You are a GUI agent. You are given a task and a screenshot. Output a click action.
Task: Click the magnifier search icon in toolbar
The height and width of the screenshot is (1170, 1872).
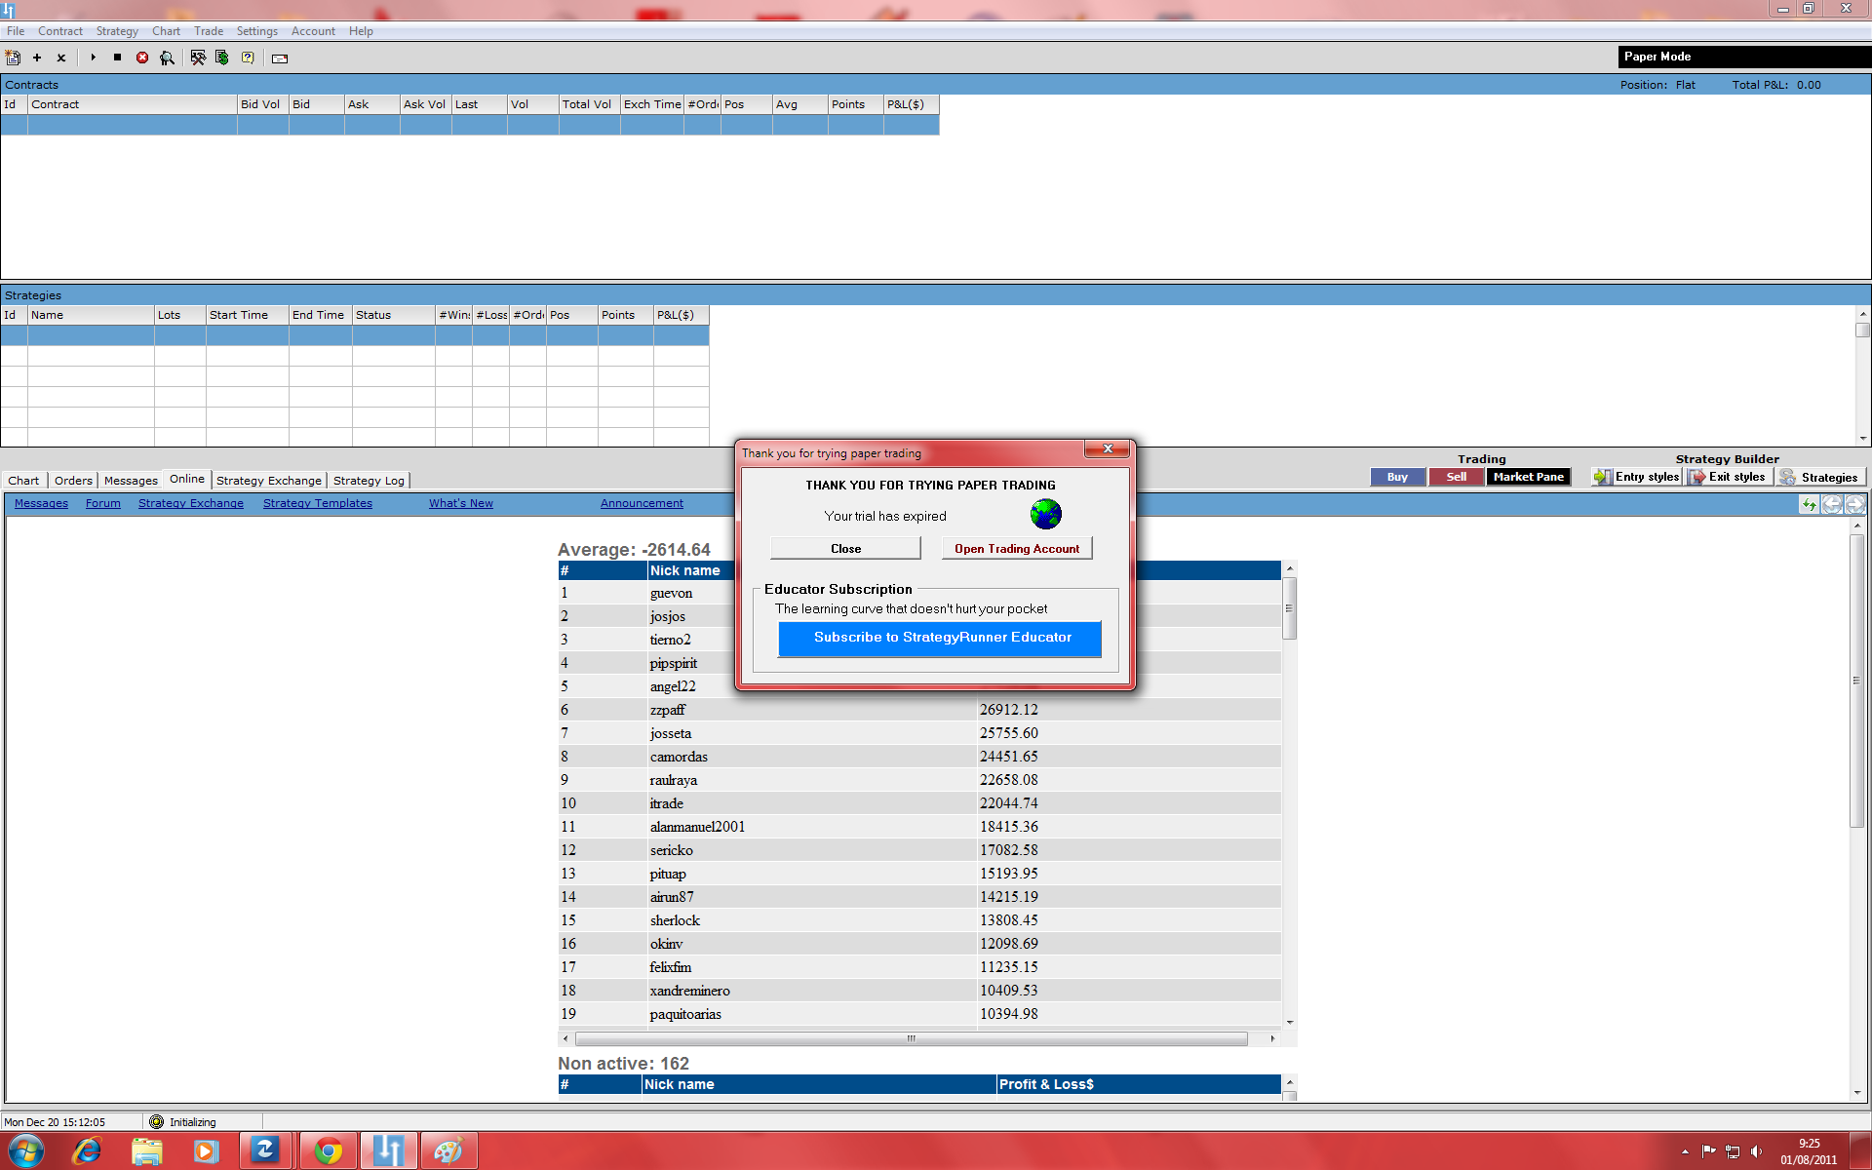tap(168, 58)
